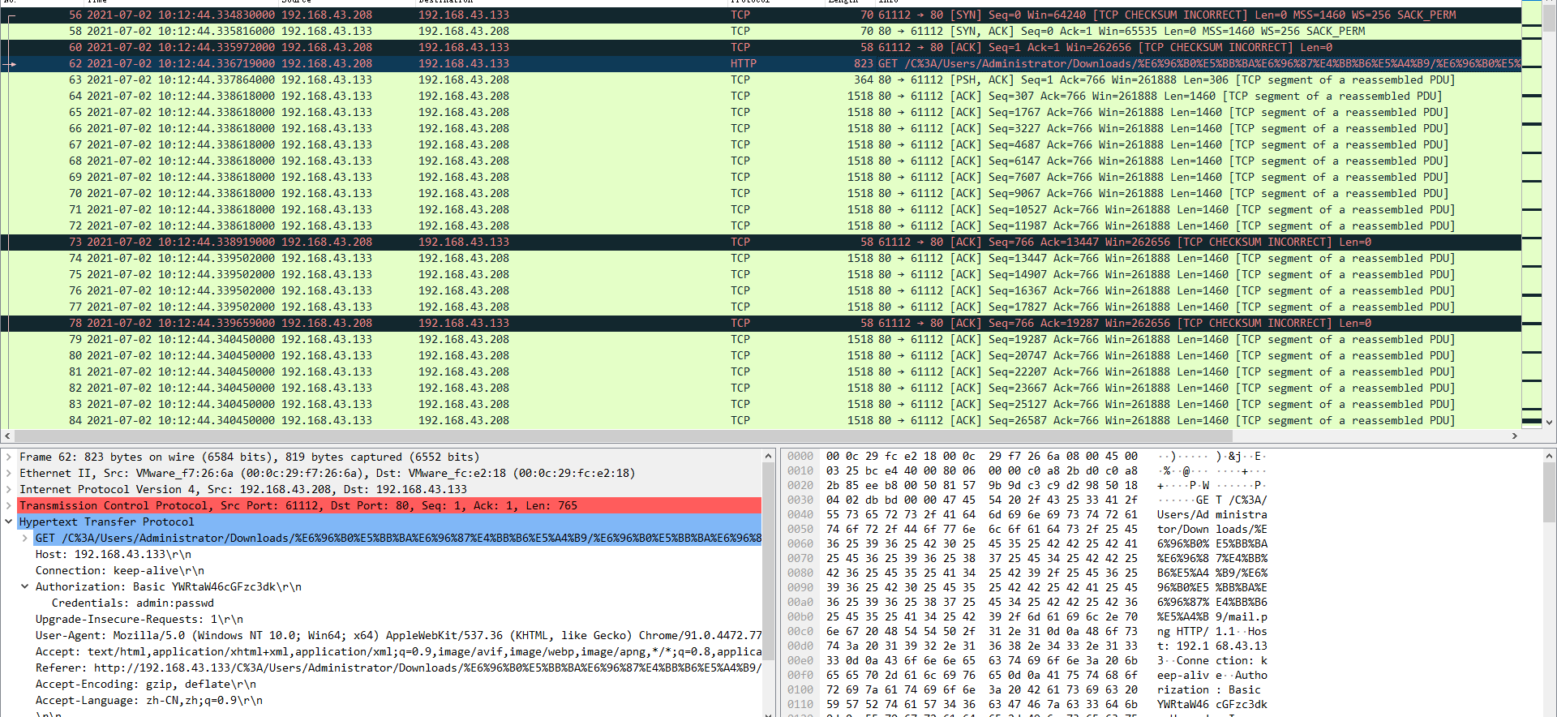Select packet 67 with Seq=4687
This screenshot has height=717, width=1557.
[761, 144]
